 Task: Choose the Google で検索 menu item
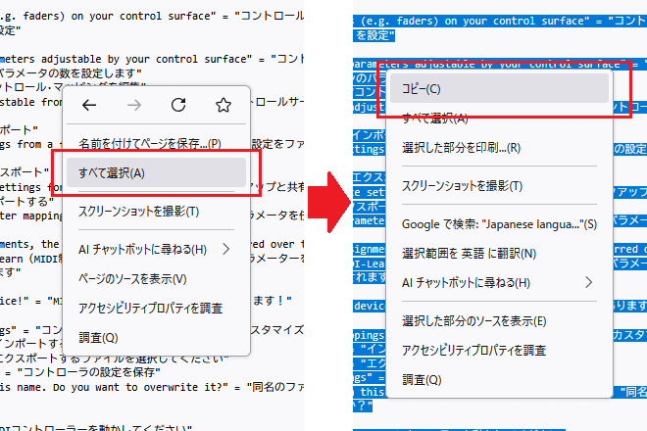point(499,224)
